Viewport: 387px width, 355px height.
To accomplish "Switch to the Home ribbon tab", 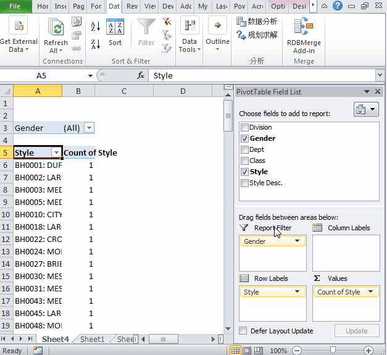I will pyautogui.click(x=43, y=6).
